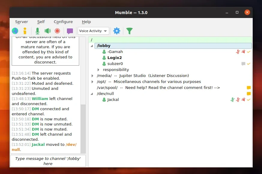The width and height of the screenshot is (262, 174).
Task: Click -Gamah's deafened speaker icon
Action: pyautogui.click(x=243, y=52)
